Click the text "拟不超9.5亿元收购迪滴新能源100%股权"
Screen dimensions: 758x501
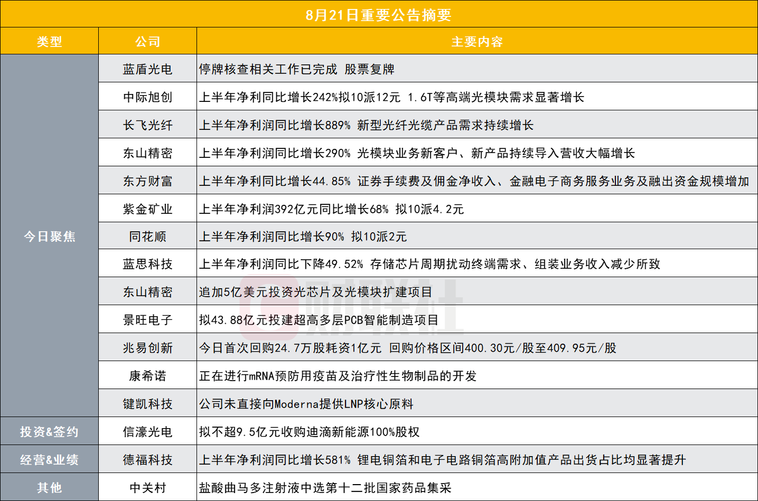click(x=310, y=432)
